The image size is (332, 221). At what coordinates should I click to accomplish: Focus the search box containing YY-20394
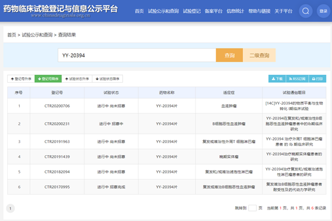(137, 55)
